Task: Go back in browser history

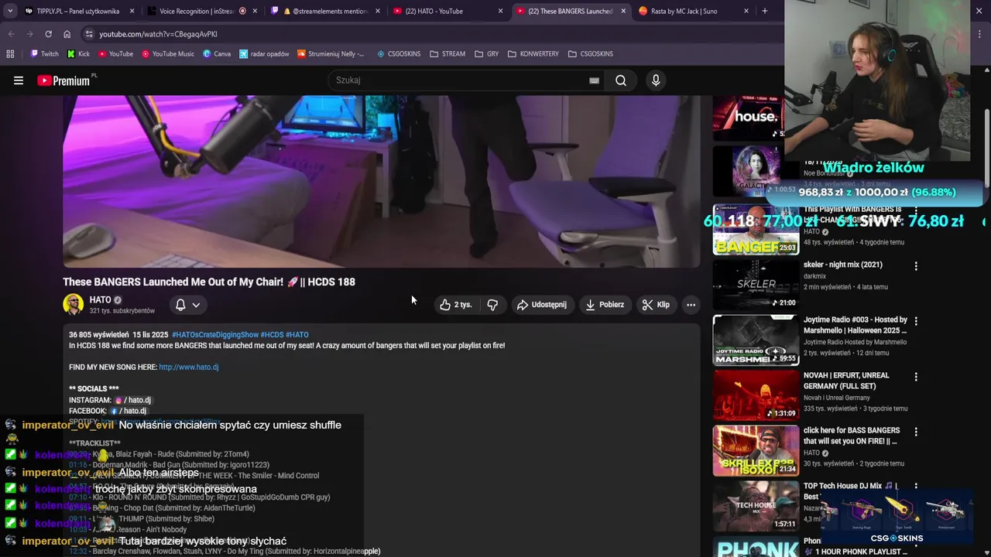Action: (11, 34)
